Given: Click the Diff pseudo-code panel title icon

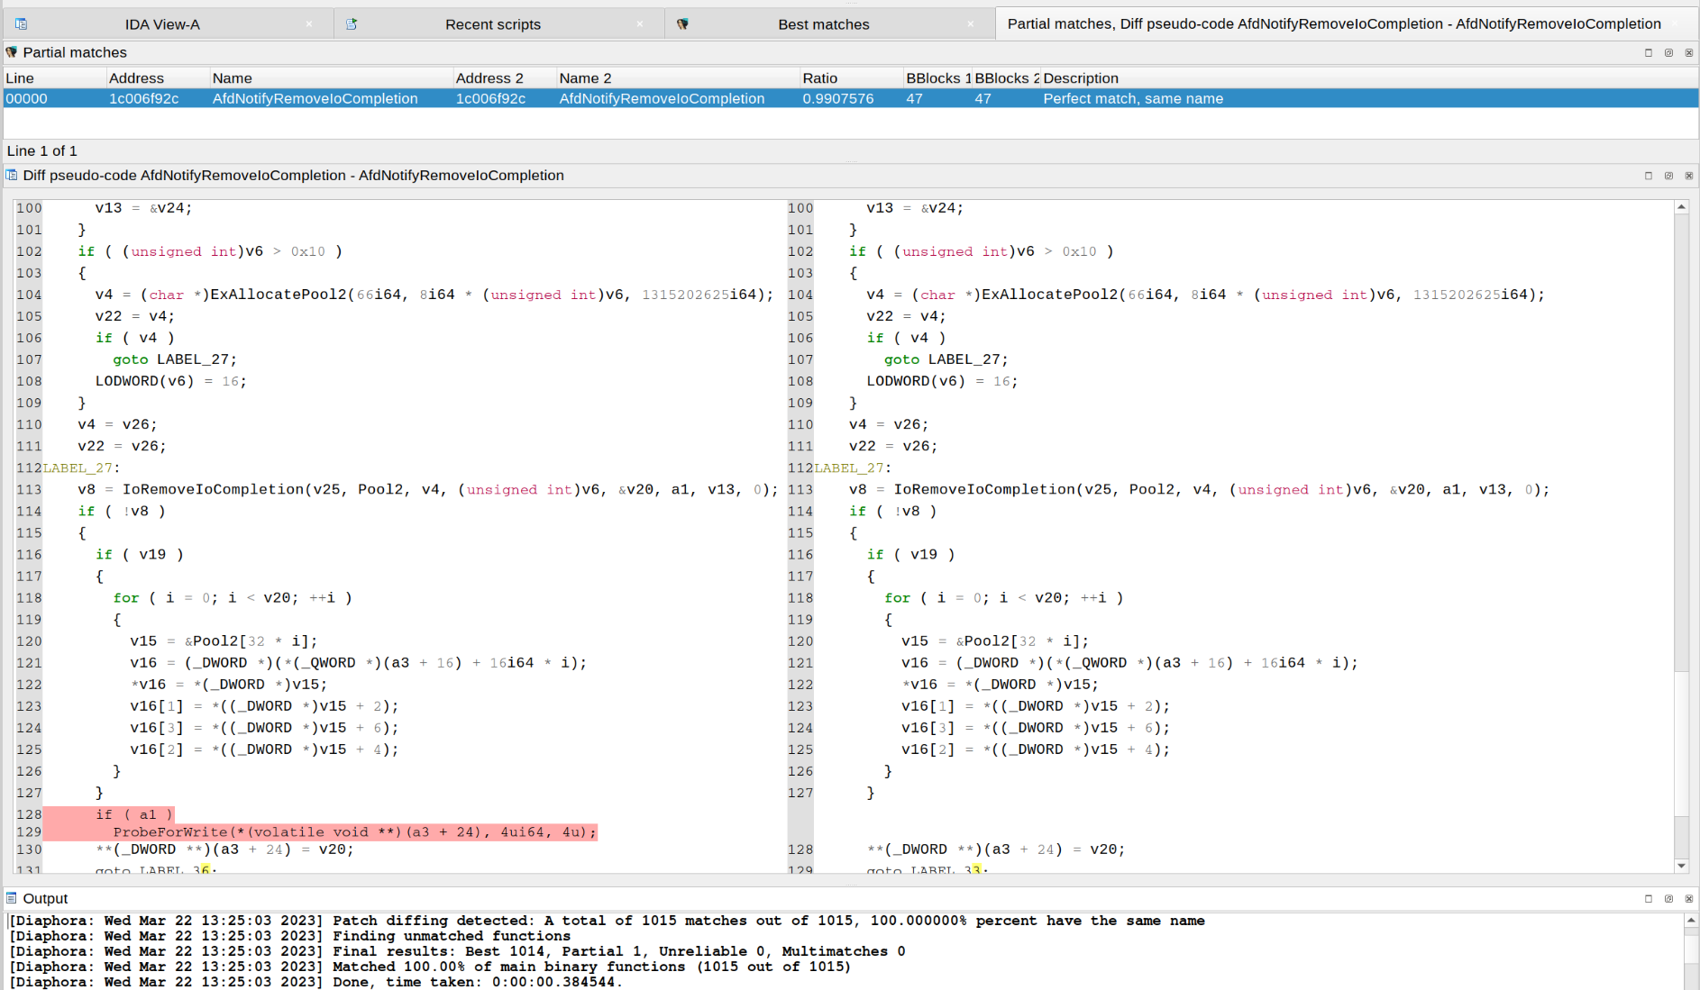Looking at the screenshot, I should [x=12, y=175].
